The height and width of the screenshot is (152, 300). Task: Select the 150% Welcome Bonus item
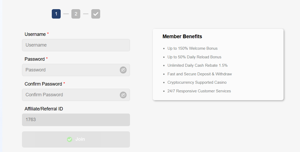point(193,48)
